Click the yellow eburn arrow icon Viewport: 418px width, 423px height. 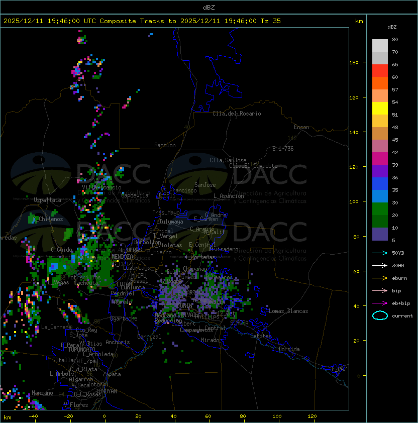(380, 278)
